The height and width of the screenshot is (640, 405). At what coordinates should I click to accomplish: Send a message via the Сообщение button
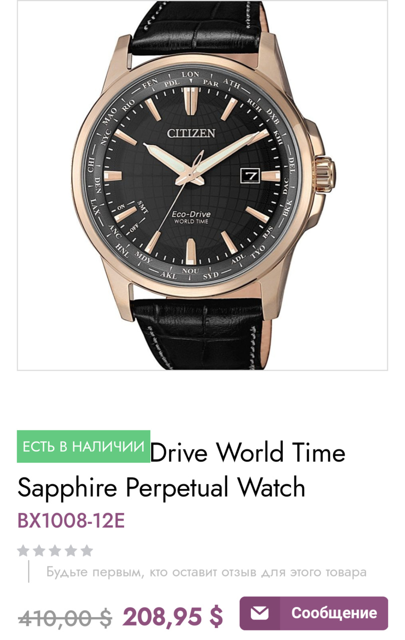click(x=314, y=613)
